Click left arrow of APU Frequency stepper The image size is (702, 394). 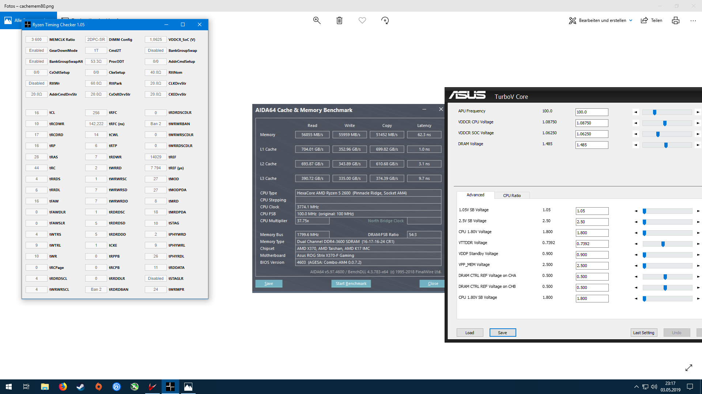tap(635, 112)
